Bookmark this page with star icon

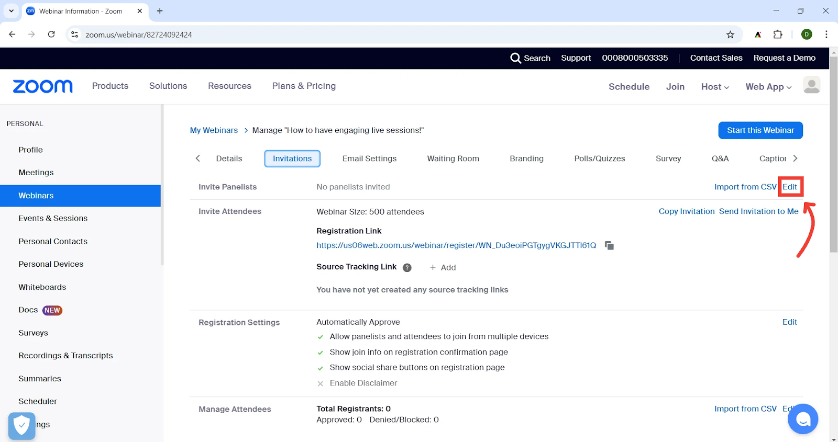coord(730,35)
